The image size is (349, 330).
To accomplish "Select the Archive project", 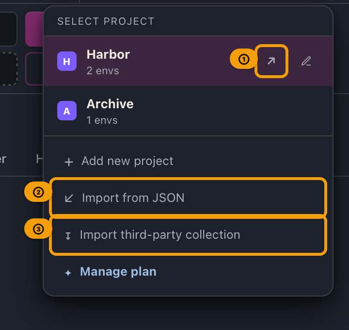I will pos(188,111).
